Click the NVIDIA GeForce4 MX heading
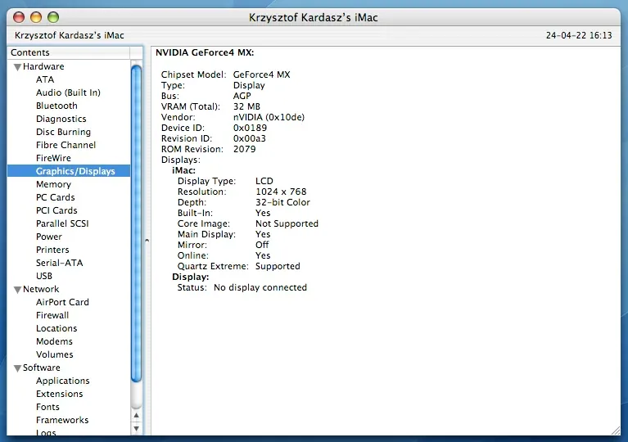 (x=205, y=53)
